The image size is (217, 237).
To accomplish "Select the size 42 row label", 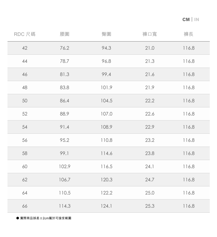I will tap(25, 48).
